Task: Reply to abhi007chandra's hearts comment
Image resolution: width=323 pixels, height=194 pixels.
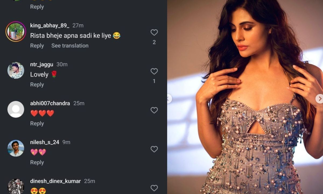Action: 37,123
